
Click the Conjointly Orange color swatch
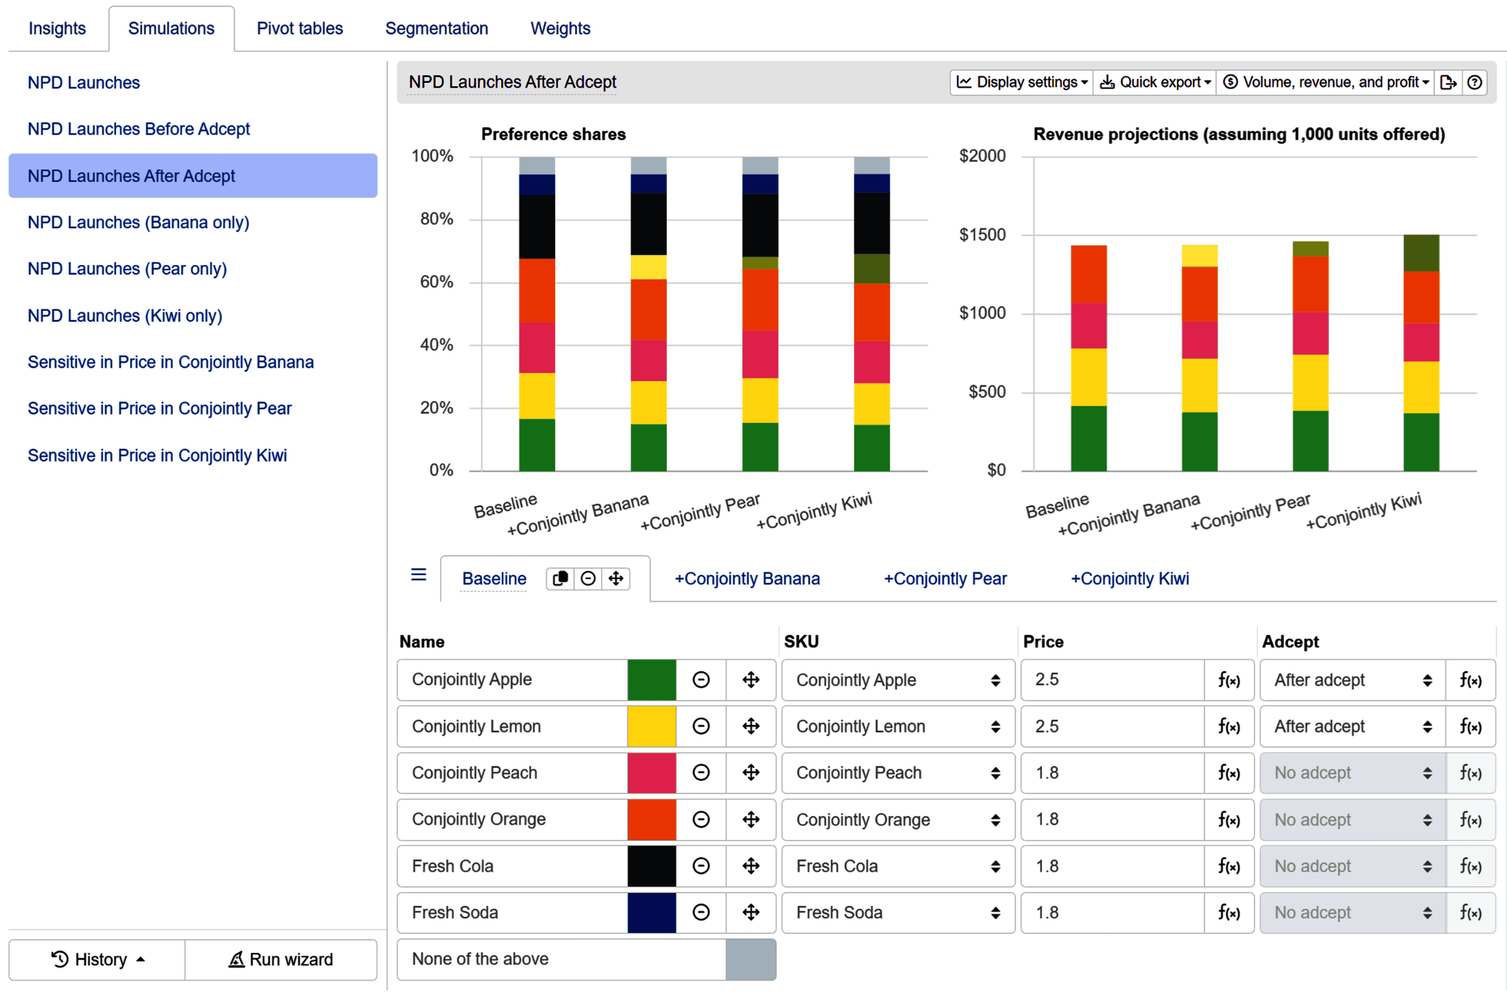tap(651, 819)
